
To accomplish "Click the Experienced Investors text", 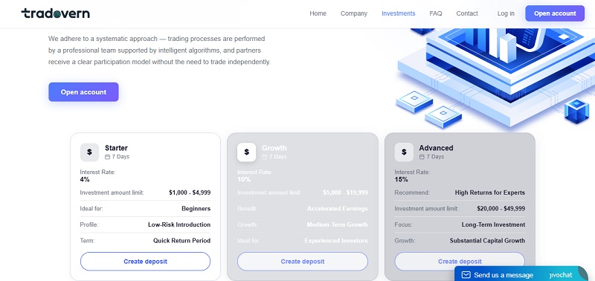I will [x=336, y=240].
